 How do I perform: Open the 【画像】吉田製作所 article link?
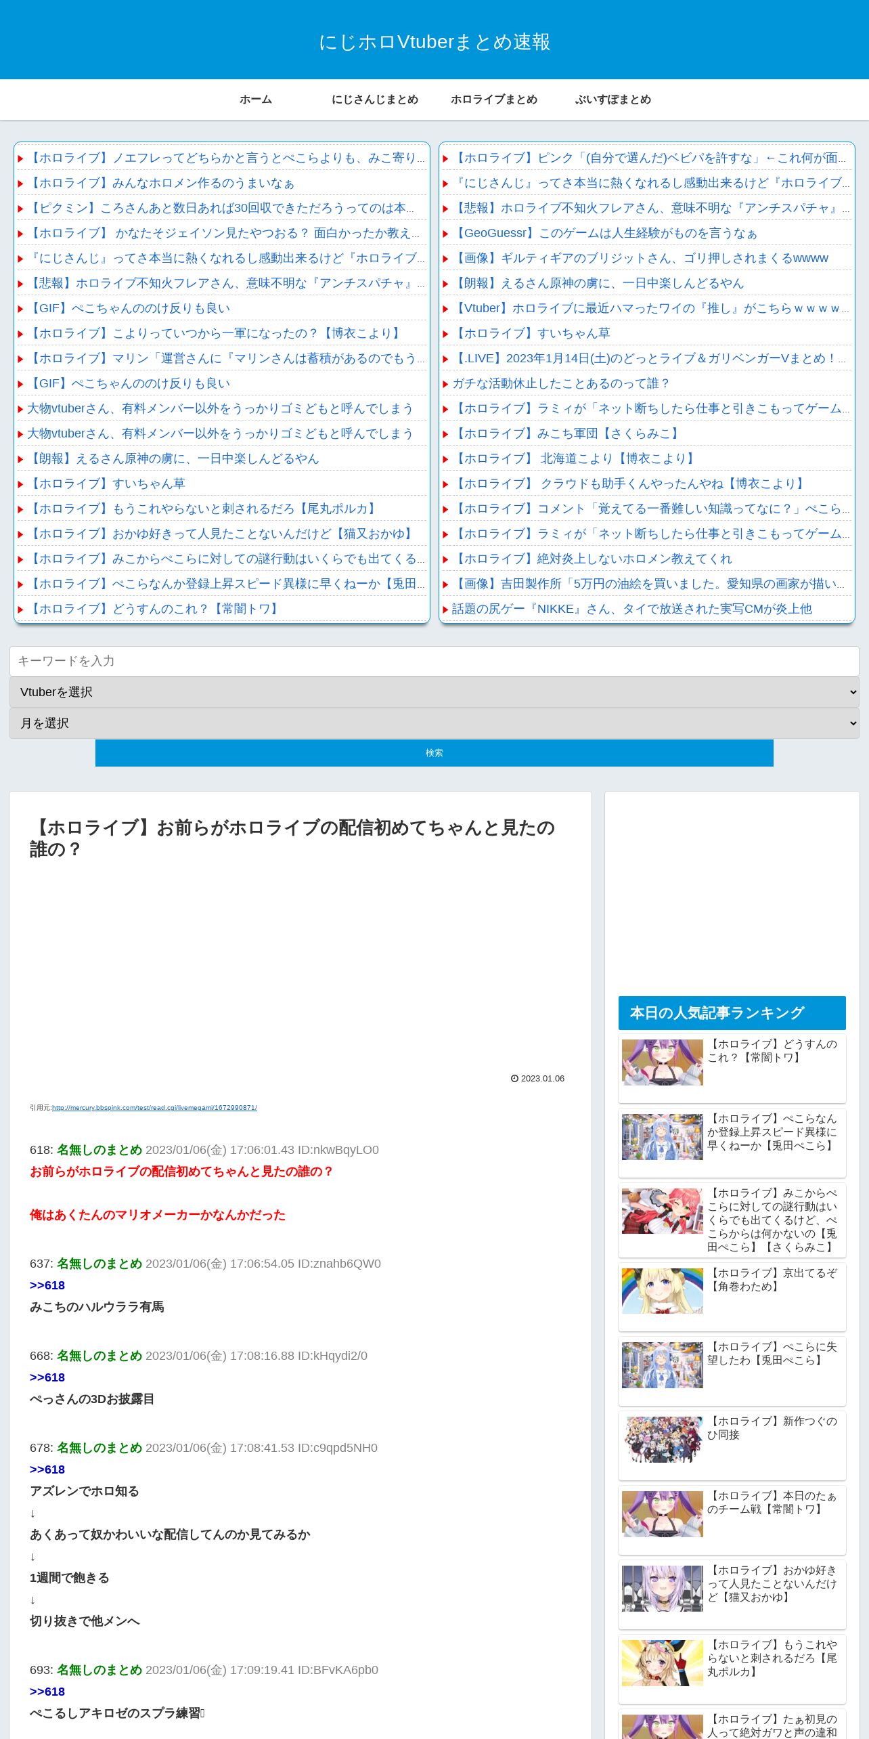[648, 584]
